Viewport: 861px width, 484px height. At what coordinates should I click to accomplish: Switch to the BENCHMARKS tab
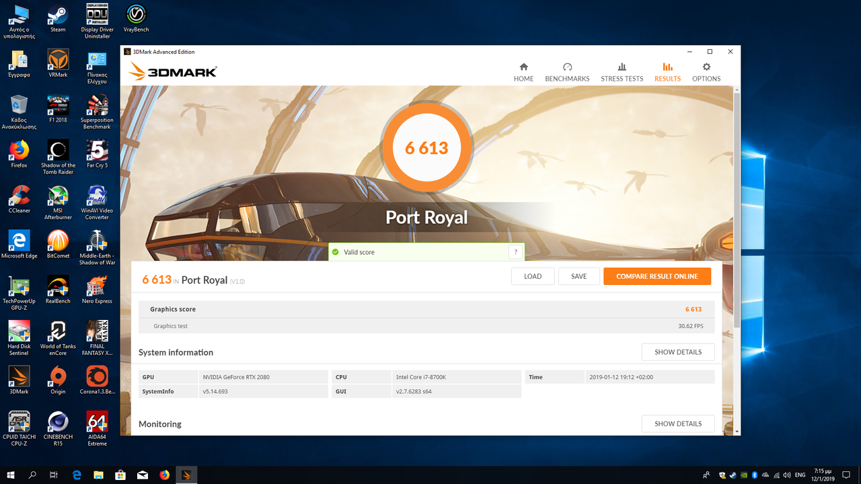(567, 73)
